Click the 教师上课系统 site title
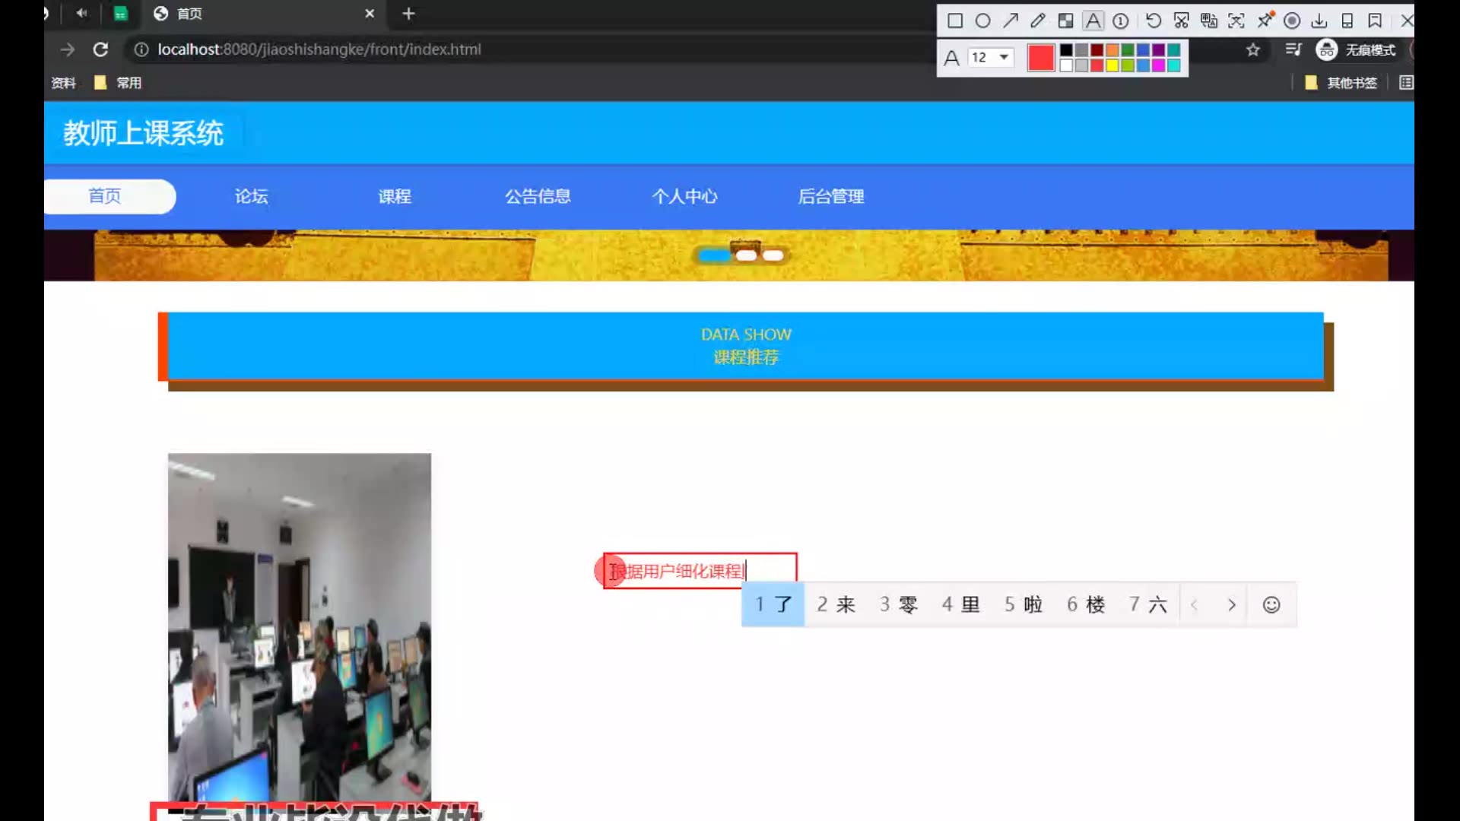1460x821 pixels. 143,133
